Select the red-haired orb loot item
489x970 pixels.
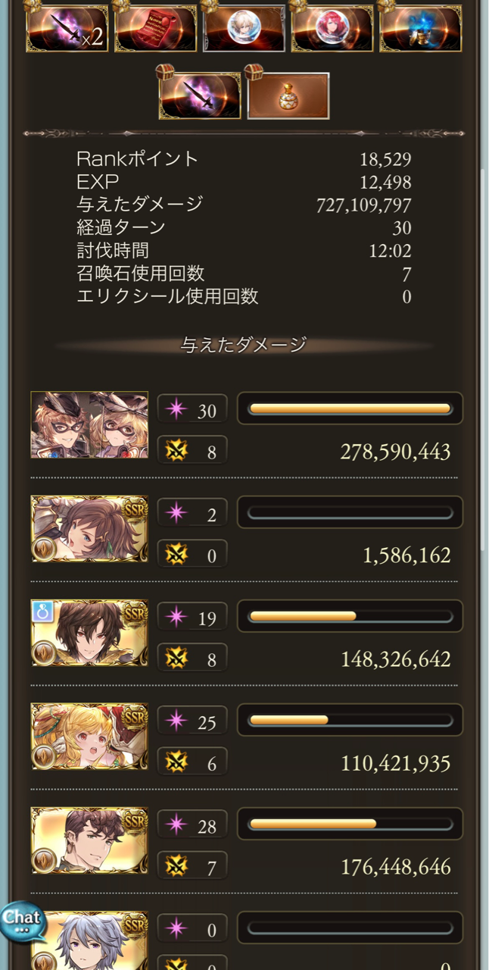tap(332, 29)
